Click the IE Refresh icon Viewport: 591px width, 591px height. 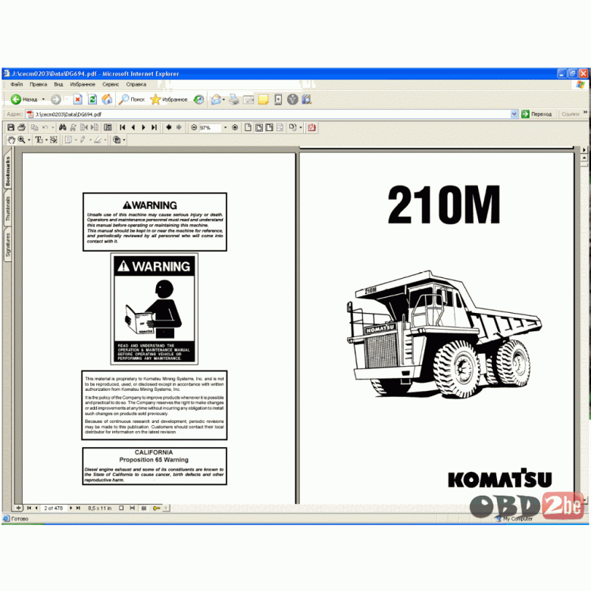[92, 99]
